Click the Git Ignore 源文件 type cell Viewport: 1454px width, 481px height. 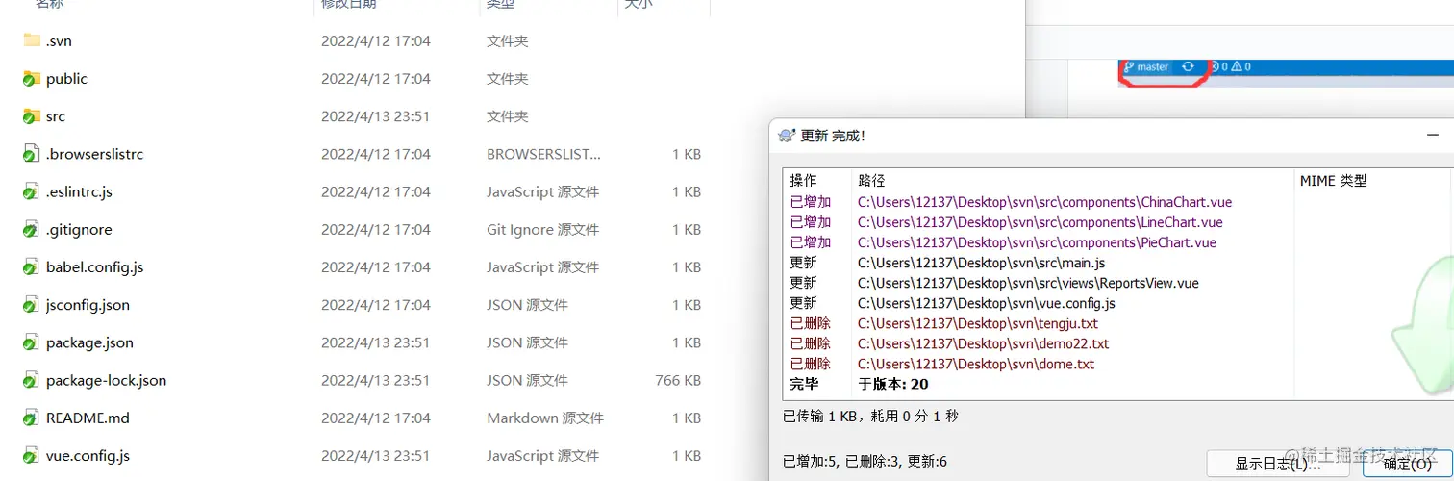point(542,229)
